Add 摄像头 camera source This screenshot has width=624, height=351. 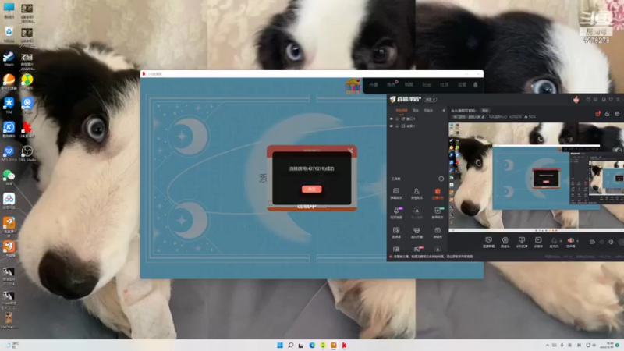coord(505,242)
